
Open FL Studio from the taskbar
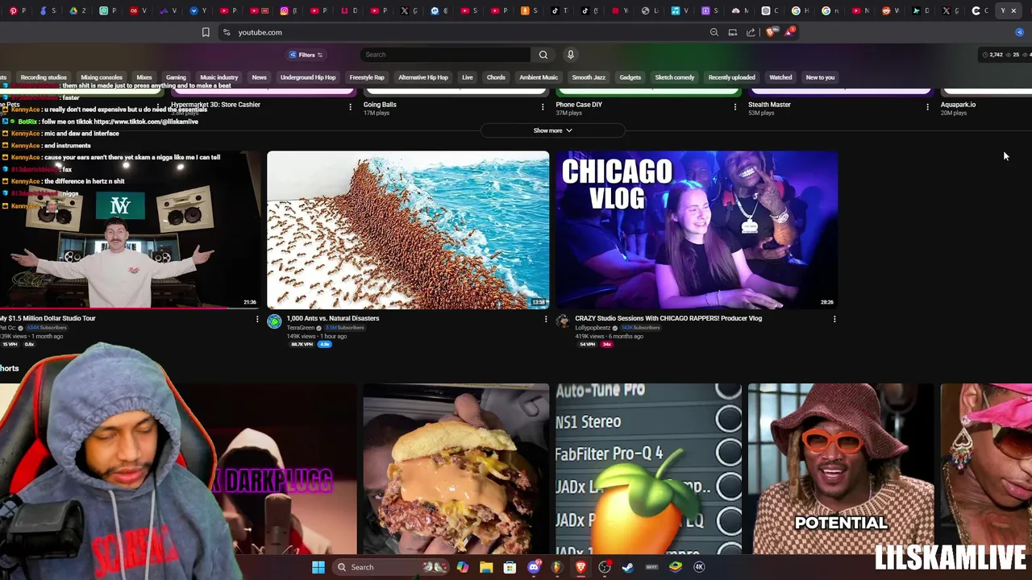(557, 567)
